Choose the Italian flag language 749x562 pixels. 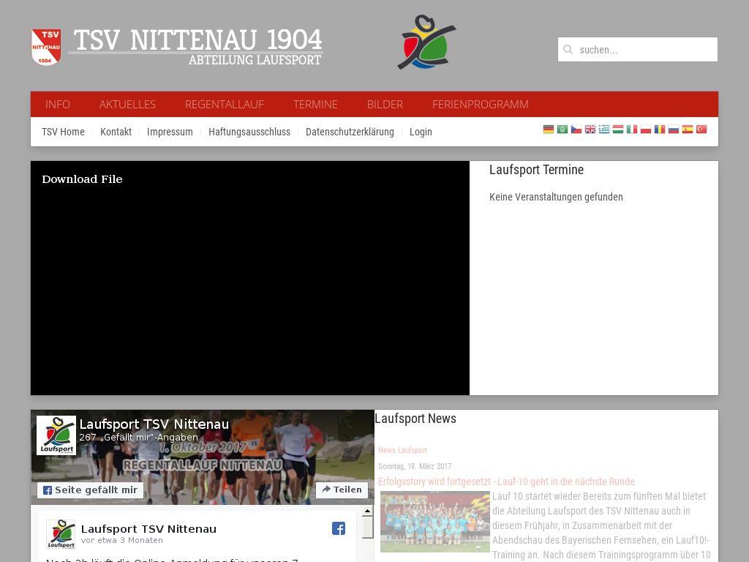(x=631, y=130)
